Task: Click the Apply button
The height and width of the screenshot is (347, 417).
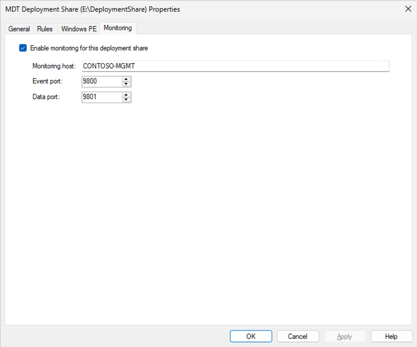Action: (344, 336)
